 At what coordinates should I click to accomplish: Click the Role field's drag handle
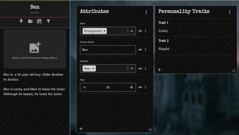click(x=140, y=31)
